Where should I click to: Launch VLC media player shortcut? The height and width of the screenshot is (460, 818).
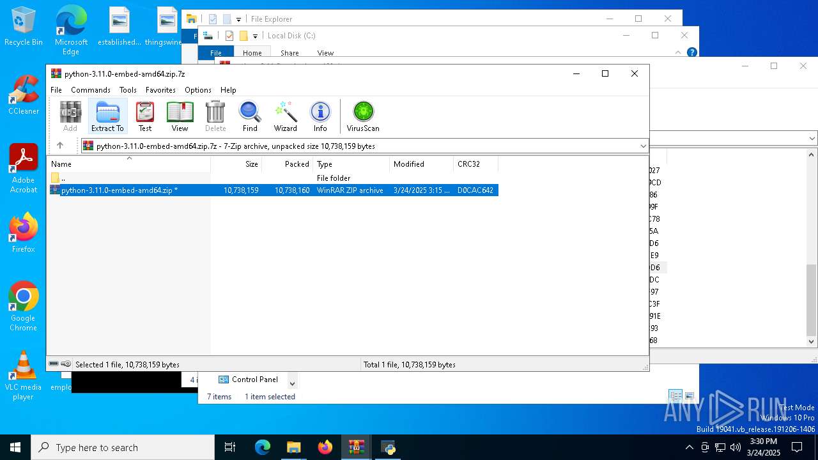point(24,376)
